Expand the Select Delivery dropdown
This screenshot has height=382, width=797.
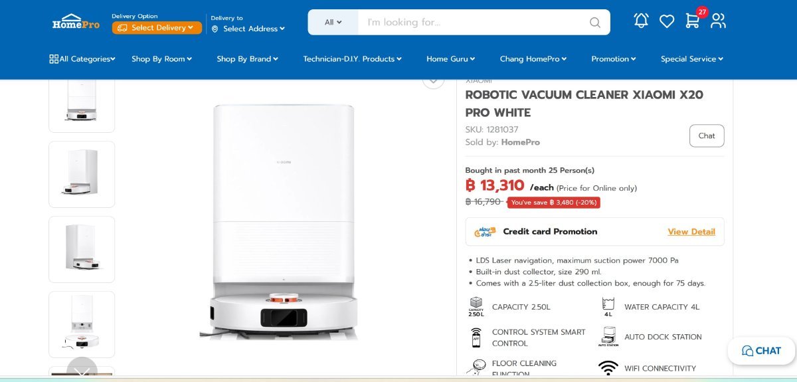pyautogui.click(x=157, y=28)
